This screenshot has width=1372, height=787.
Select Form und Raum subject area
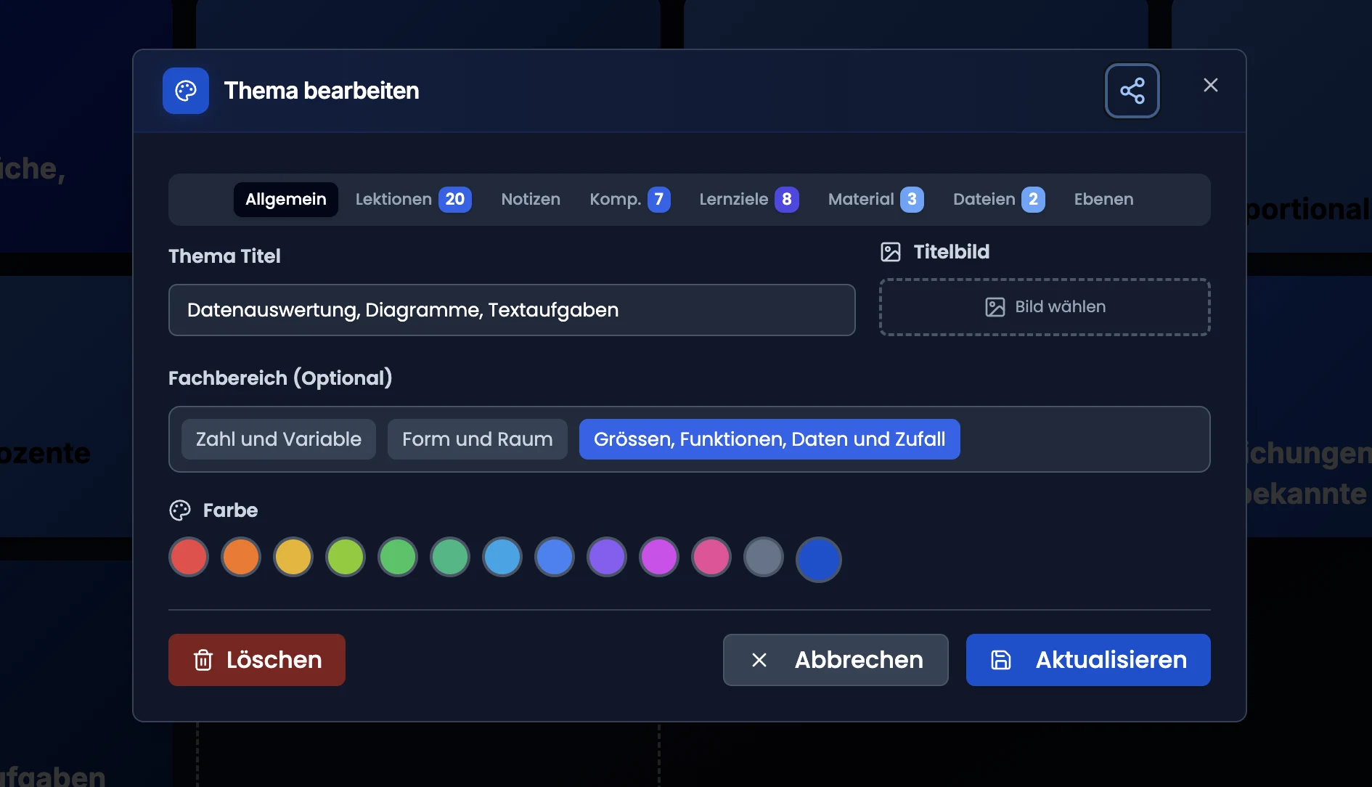pos(478,439)
